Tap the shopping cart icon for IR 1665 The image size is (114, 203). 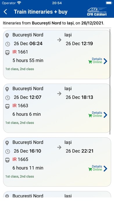[90, 169]
